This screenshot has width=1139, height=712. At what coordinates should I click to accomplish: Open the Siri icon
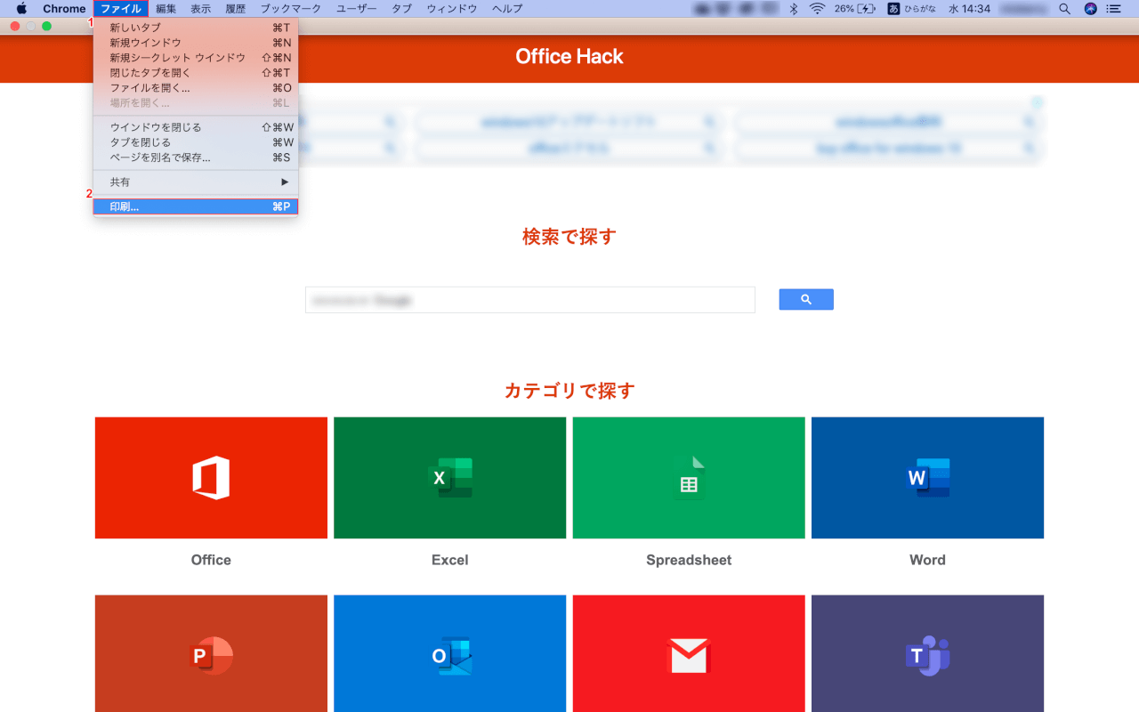[1091, 9]
